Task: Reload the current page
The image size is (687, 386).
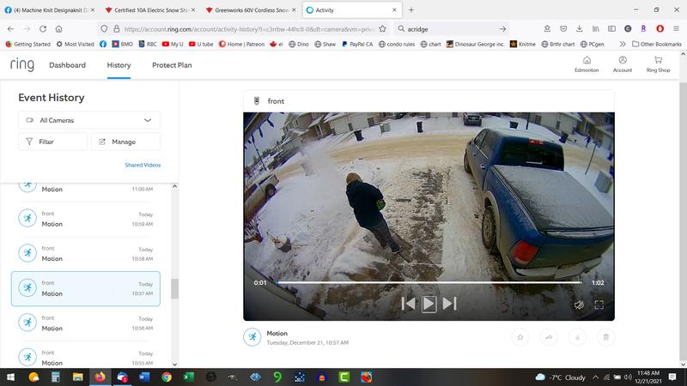Action: (x=43, y=29)
